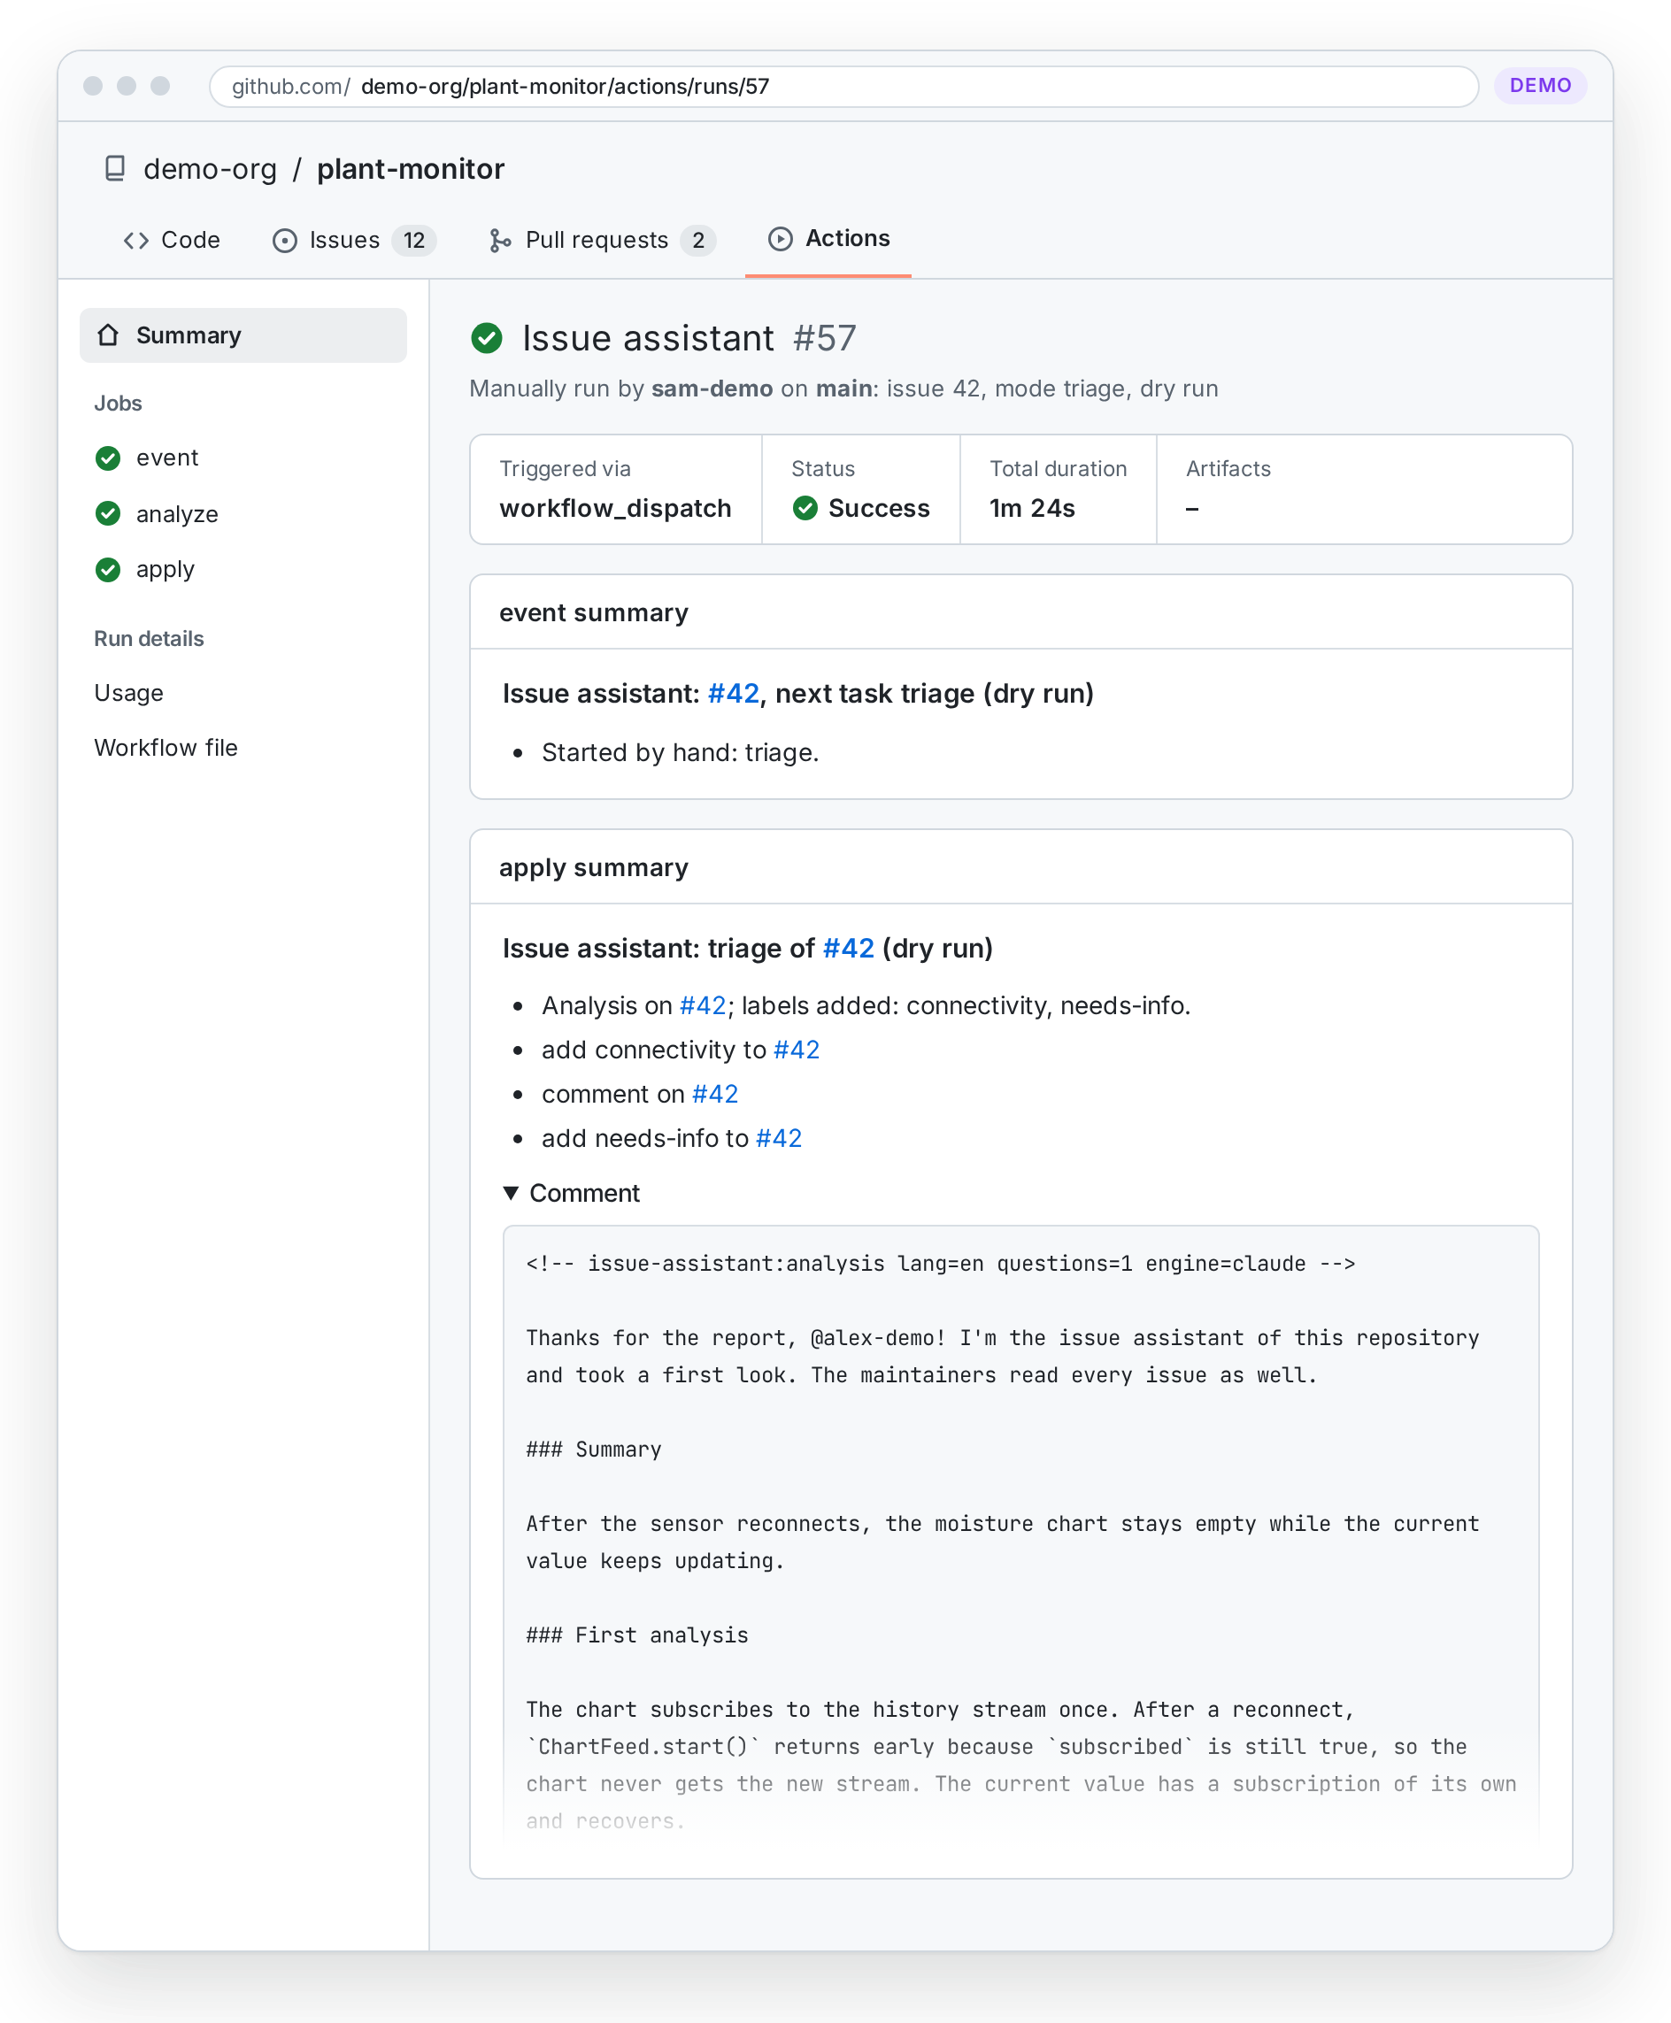Click the green check beside apply job

point(108,570)
